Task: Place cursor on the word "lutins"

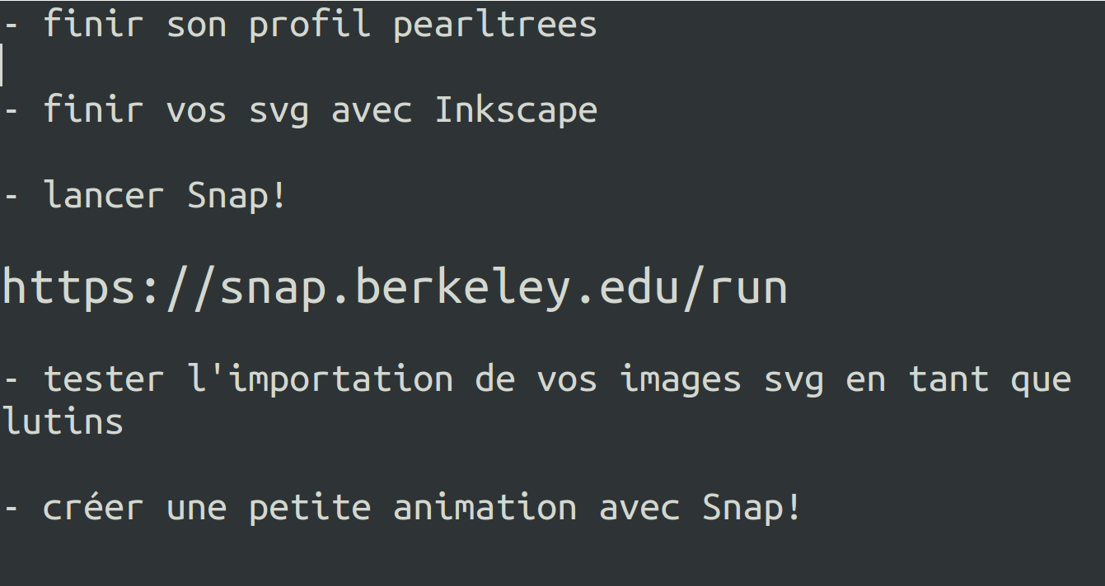Action: (x=63, y=421)
